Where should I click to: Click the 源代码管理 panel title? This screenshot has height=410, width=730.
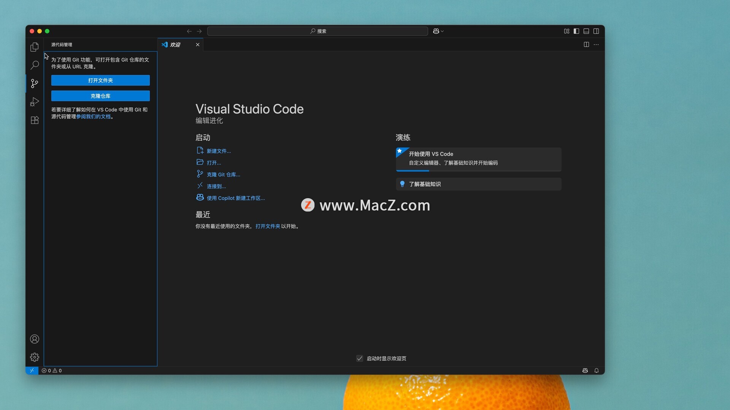point(62,44)
